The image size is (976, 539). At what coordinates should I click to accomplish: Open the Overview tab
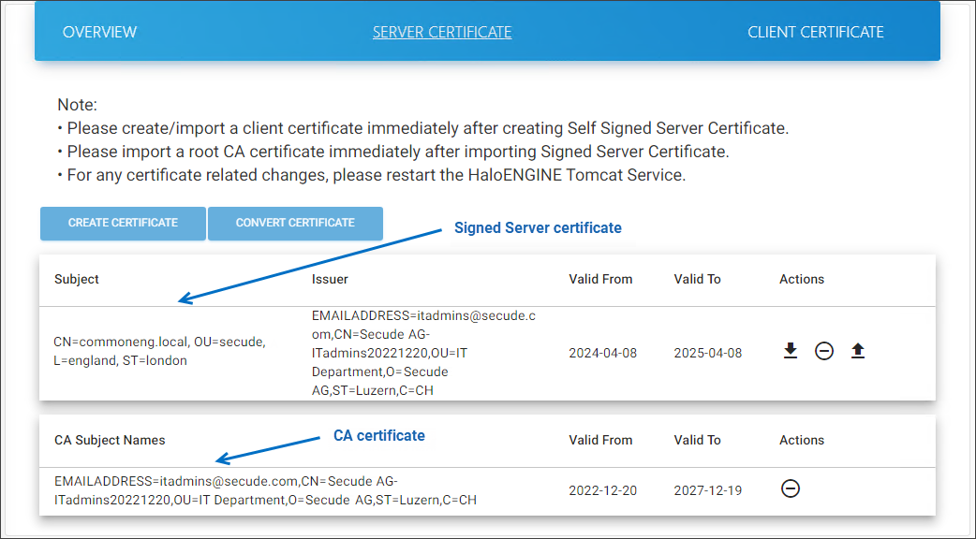(x=99, y=32)
